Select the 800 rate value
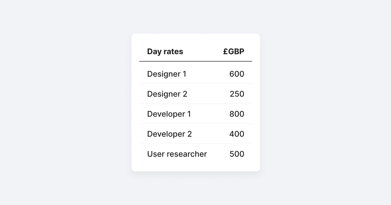The image size is (391, 205). (237, 114)
